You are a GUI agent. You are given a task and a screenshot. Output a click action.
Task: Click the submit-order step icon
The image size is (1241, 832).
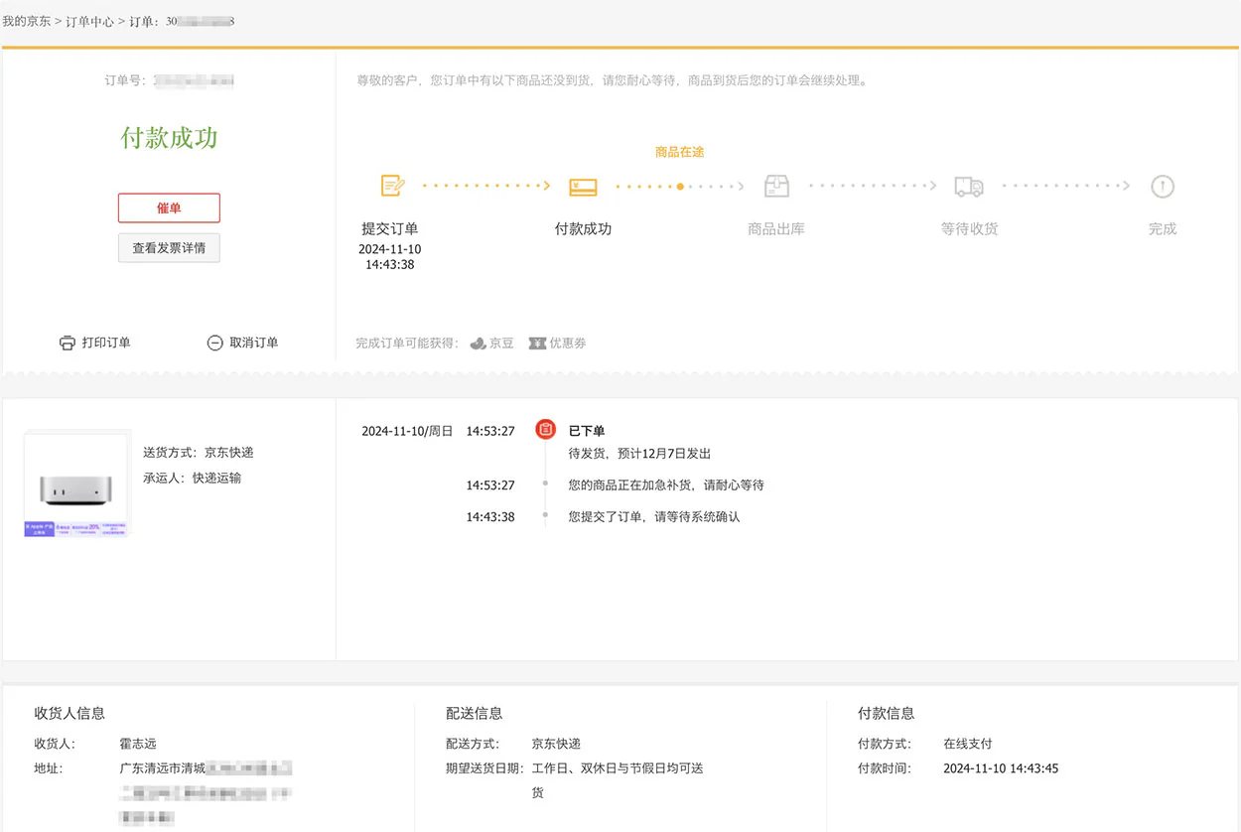pyautogui.click(x=393, y=186)
